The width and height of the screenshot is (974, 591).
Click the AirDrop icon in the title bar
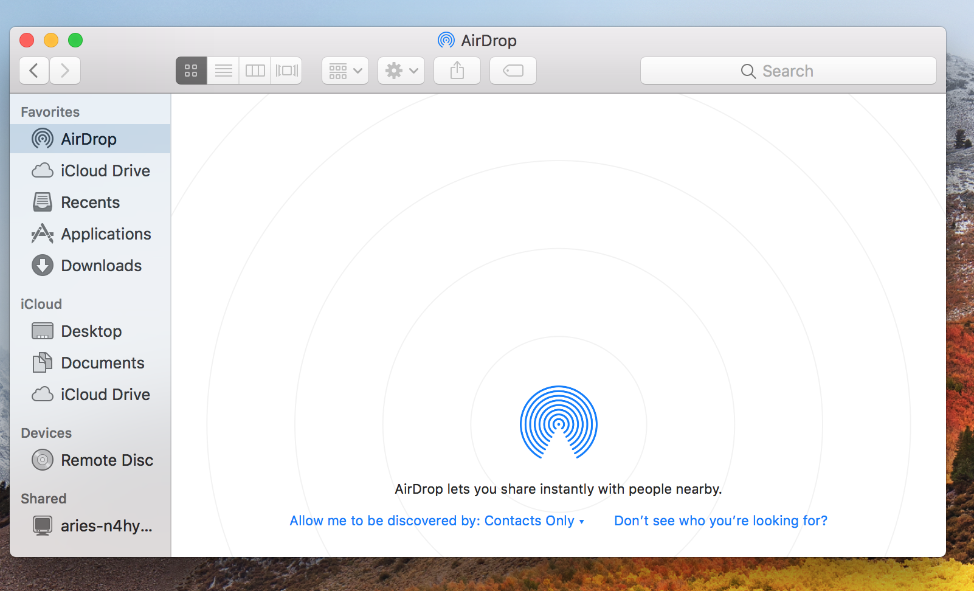point(446,40)
